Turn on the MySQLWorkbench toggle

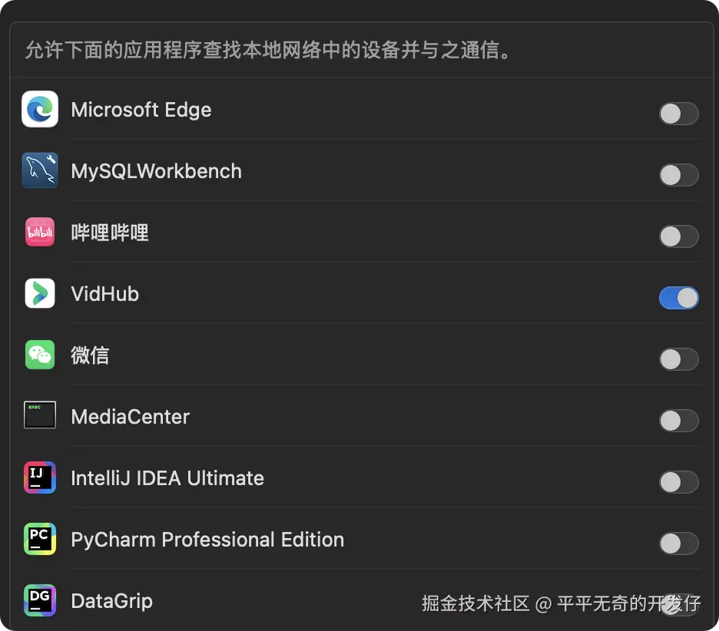coord(678,175)
